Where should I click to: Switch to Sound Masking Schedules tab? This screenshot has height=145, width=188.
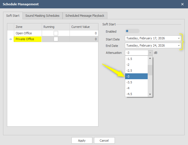tap(42, 16)
